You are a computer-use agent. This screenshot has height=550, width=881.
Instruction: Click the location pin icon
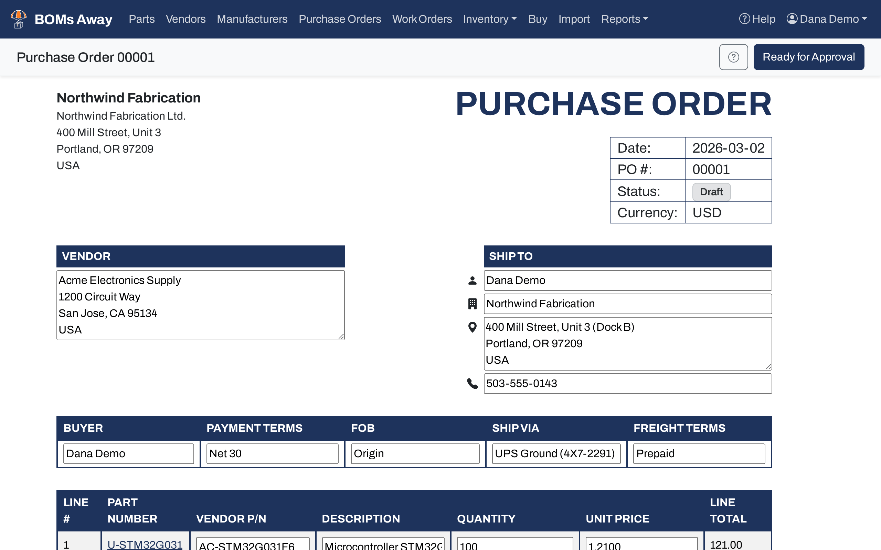(472, 327)
